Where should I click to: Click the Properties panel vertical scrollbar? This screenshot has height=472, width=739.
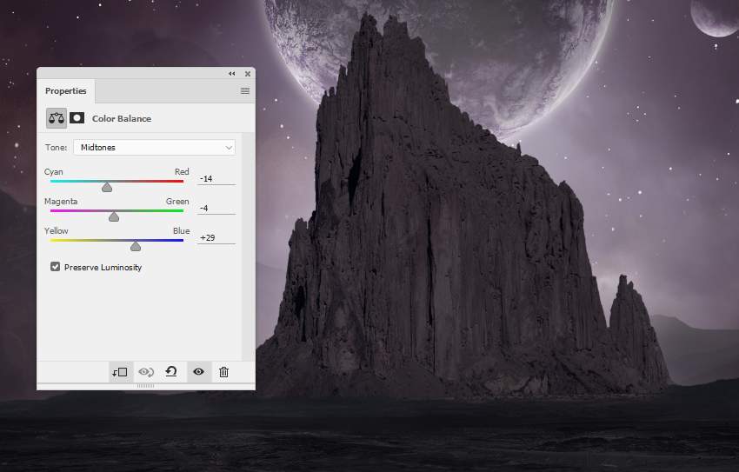point(249,247)
